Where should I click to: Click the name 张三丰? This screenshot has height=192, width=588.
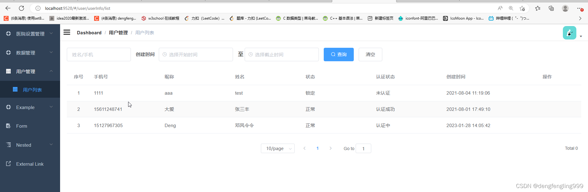pos(242,109)
